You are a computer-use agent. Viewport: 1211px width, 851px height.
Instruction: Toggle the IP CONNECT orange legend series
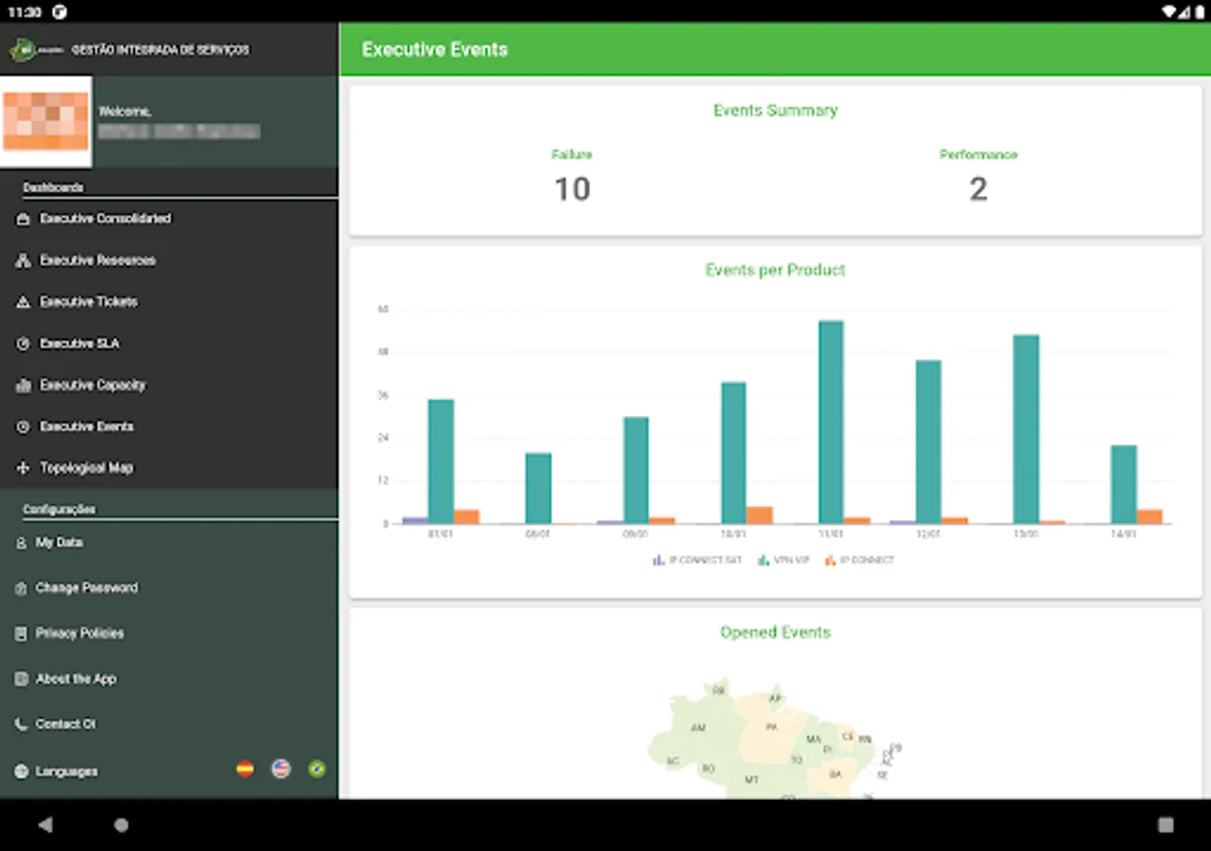pos(859,560)
